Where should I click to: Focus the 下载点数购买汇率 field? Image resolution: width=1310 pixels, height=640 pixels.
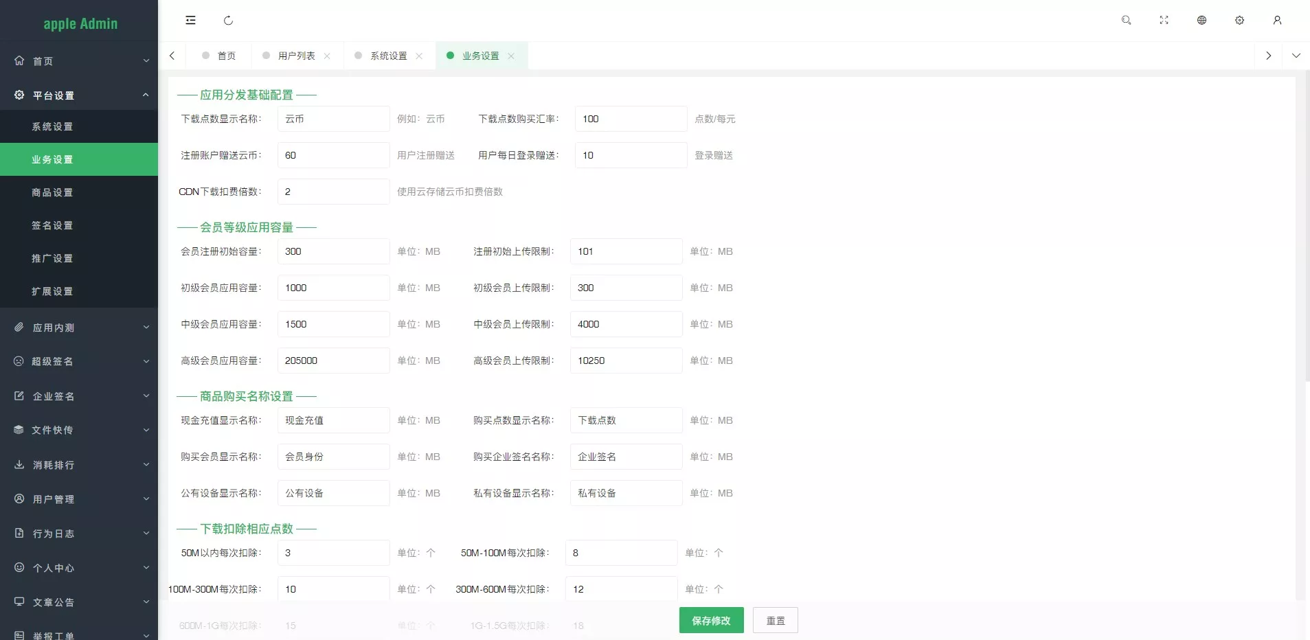tap(631, 119)
